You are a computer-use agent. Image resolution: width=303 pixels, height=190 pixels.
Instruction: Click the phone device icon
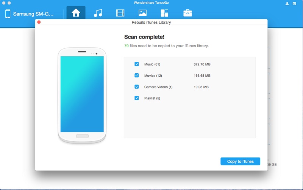[8, 14]
